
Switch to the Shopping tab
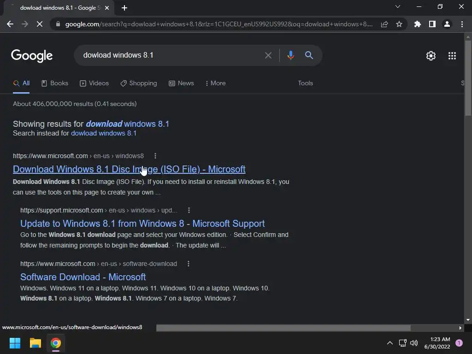click(x=138, y=83)
